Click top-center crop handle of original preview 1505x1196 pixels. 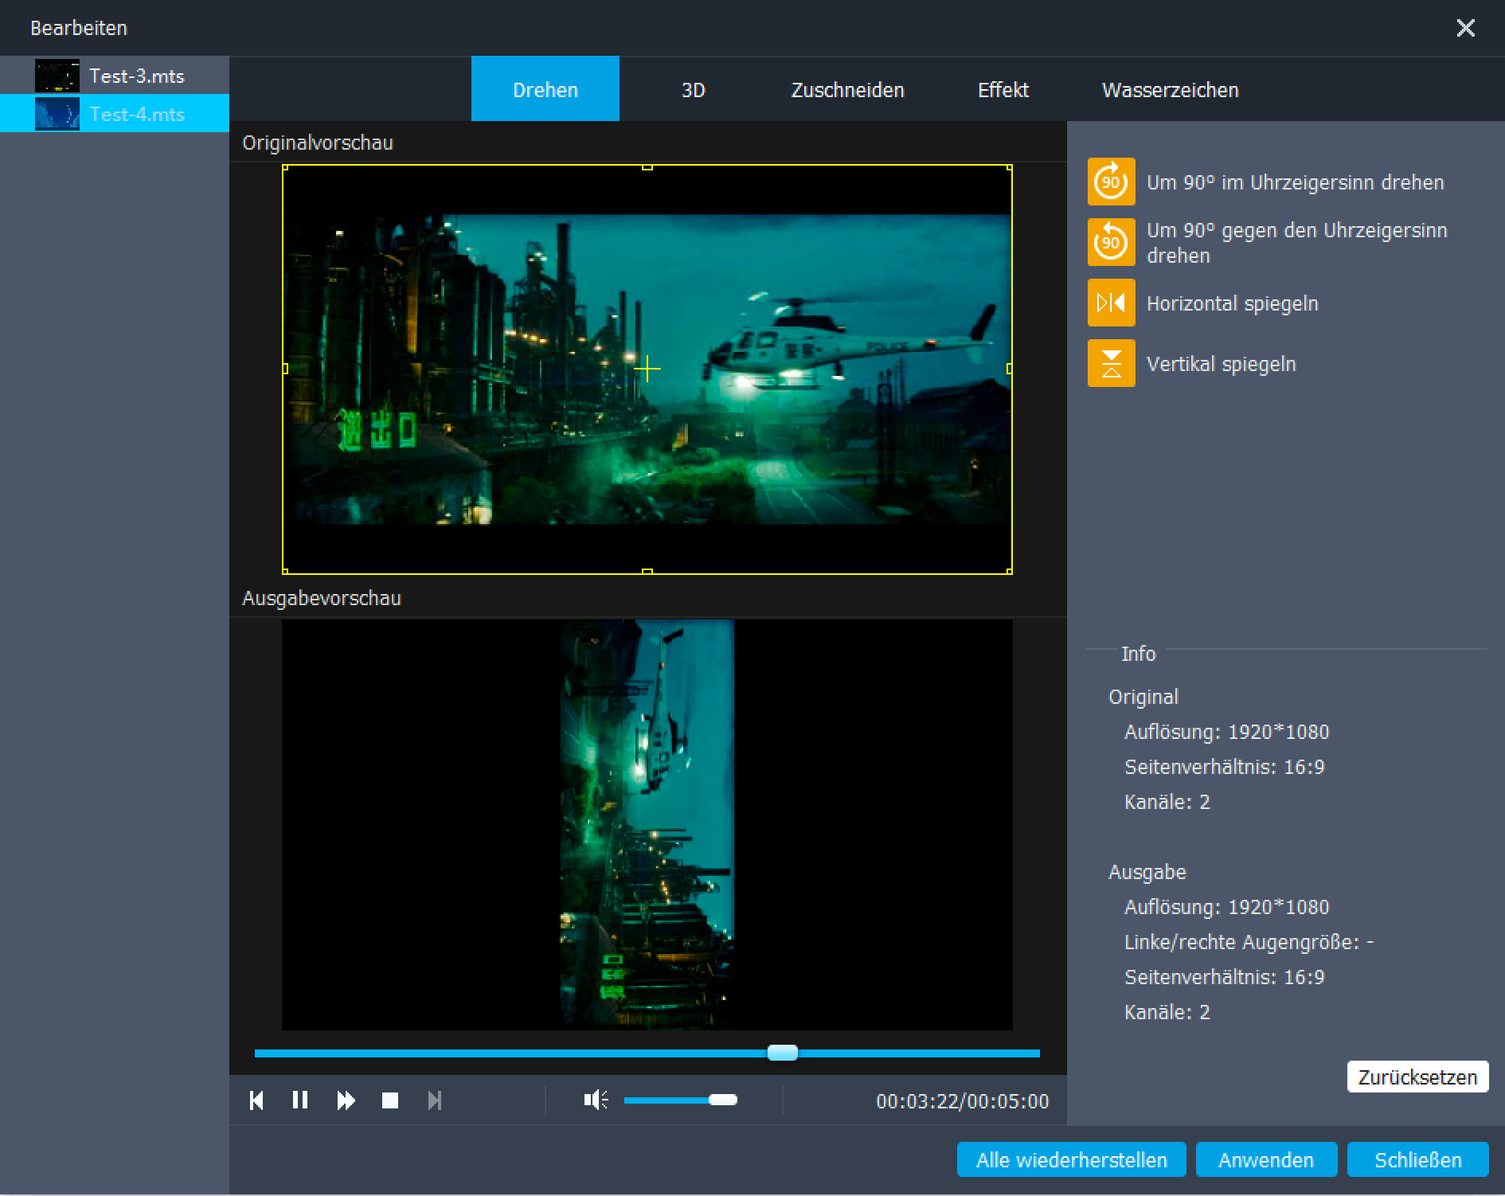pyautogui.click(x=647, y=167)
